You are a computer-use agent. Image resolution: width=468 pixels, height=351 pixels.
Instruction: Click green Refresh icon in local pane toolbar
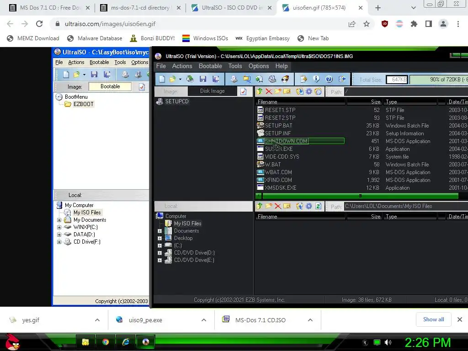(x=318, y=206)
